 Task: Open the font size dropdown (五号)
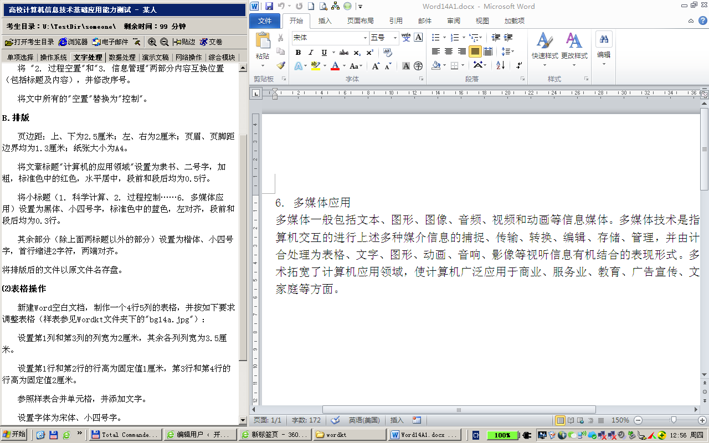coord(395,38)
